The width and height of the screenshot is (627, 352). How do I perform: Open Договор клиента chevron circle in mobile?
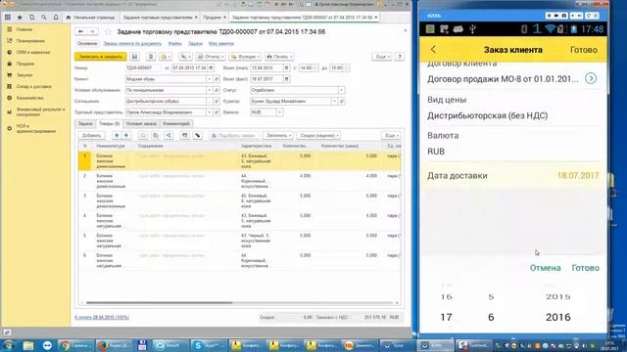(591, 78)
